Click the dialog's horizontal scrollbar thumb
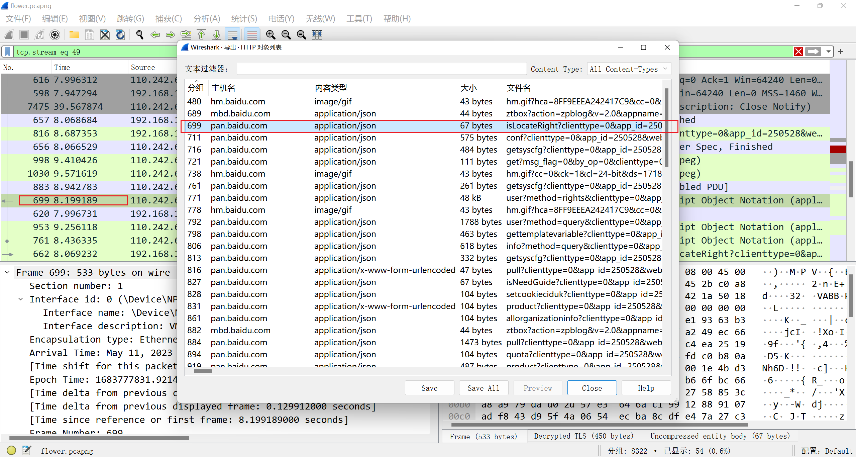This screenshot has width=856, height=457. [x=203, y=371]
